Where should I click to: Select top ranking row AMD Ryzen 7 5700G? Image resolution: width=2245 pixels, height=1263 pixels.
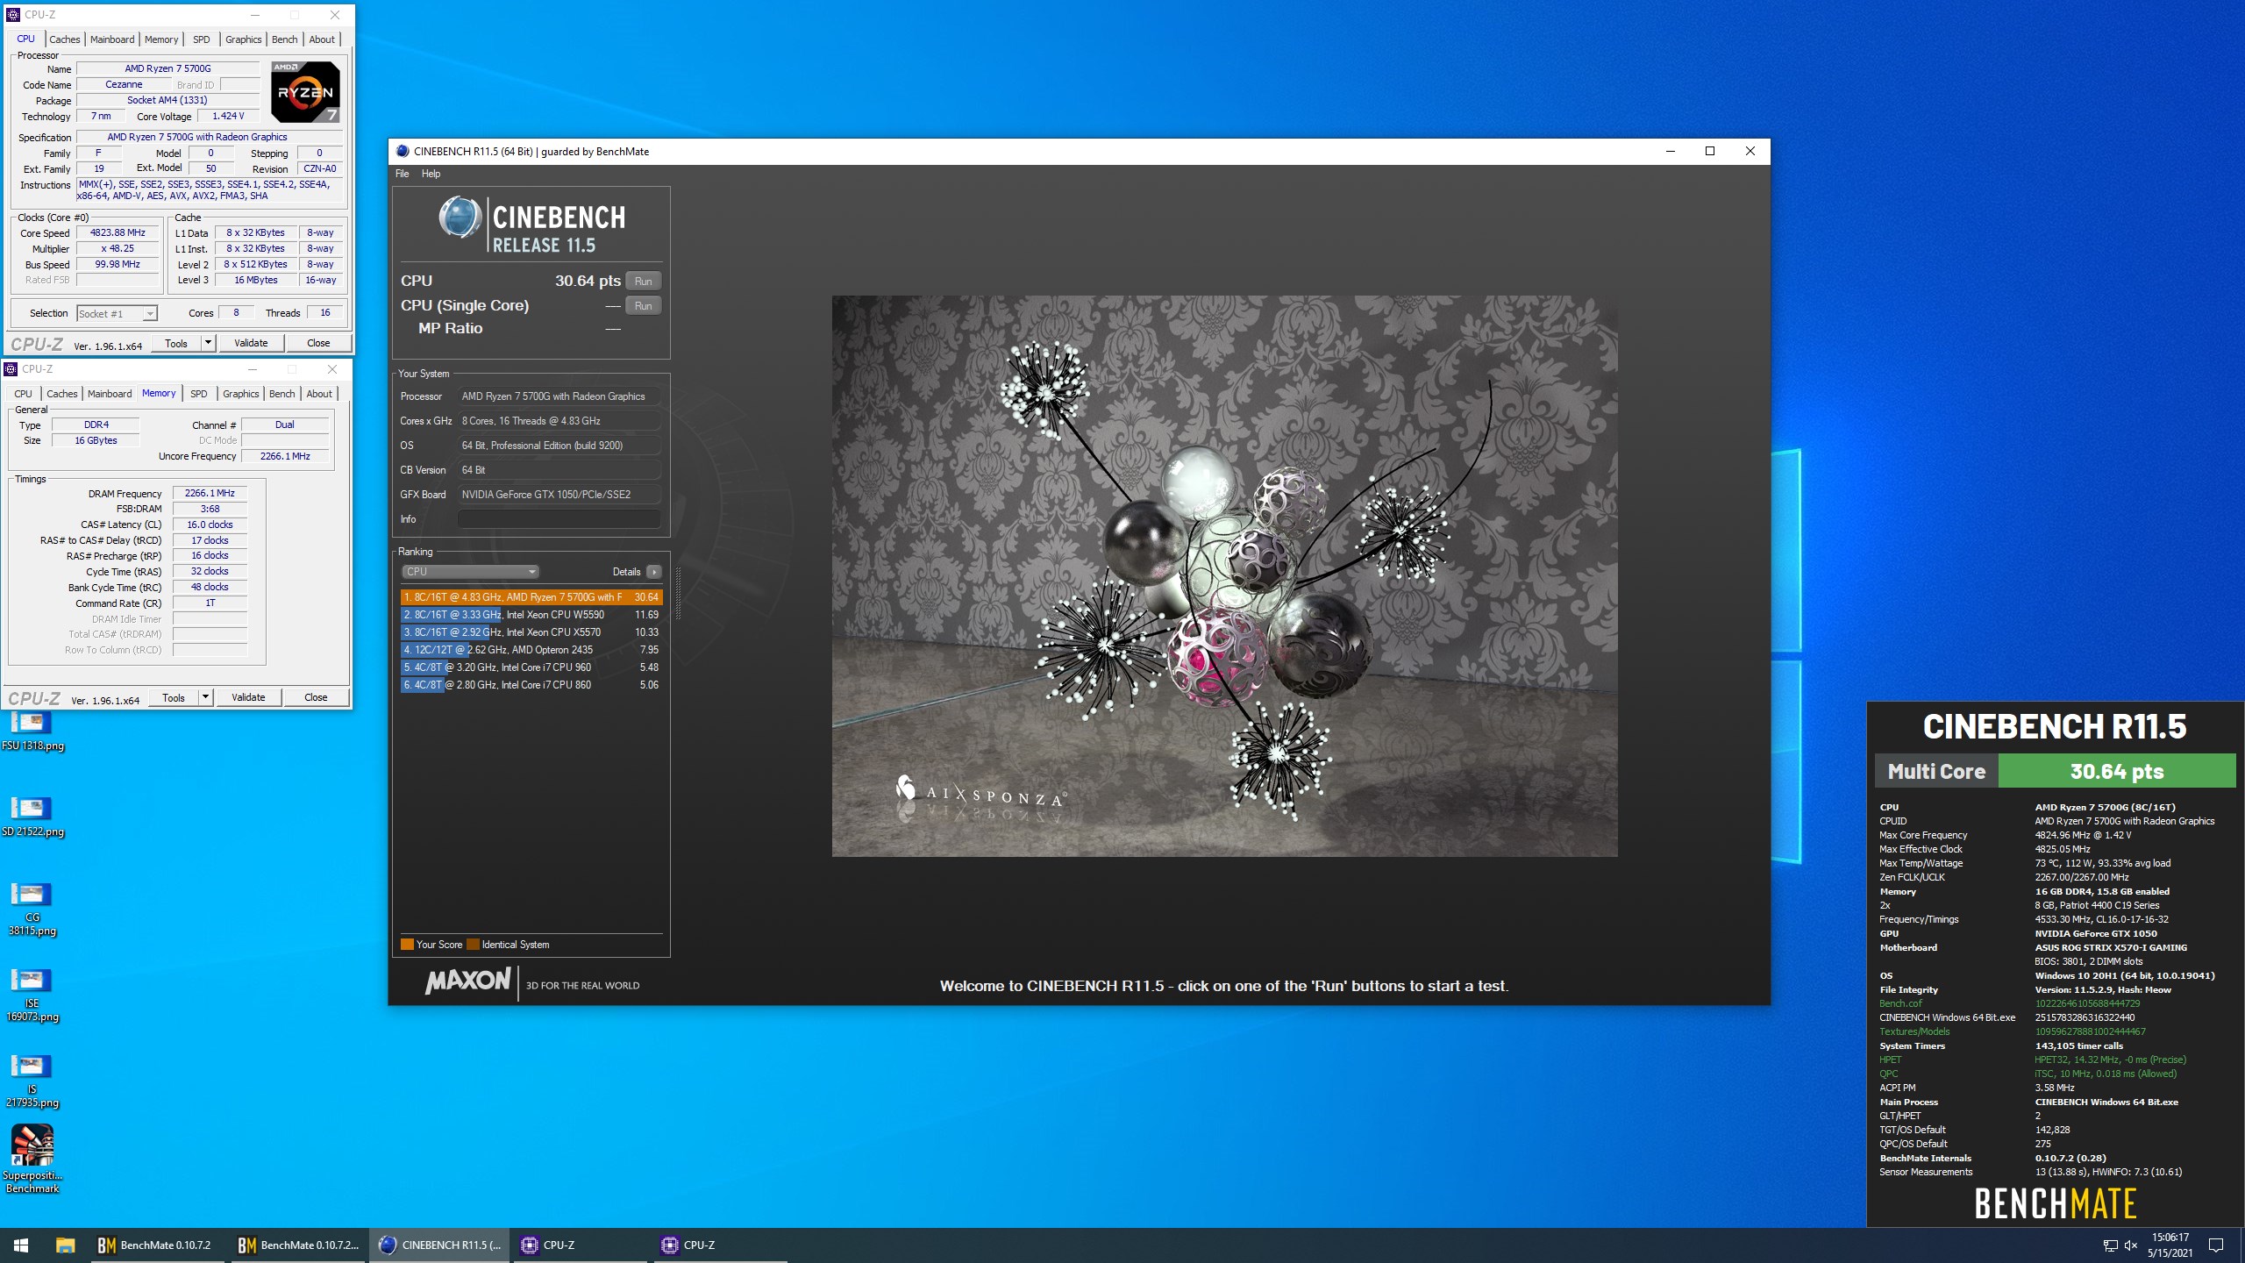pyautogui.click(x=531, y=597)
